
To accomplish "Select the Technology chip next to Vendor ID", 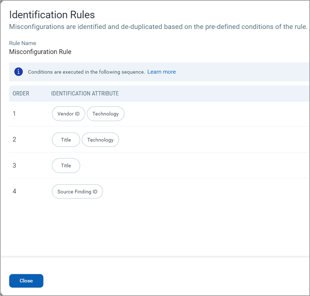I will point(106,114).
